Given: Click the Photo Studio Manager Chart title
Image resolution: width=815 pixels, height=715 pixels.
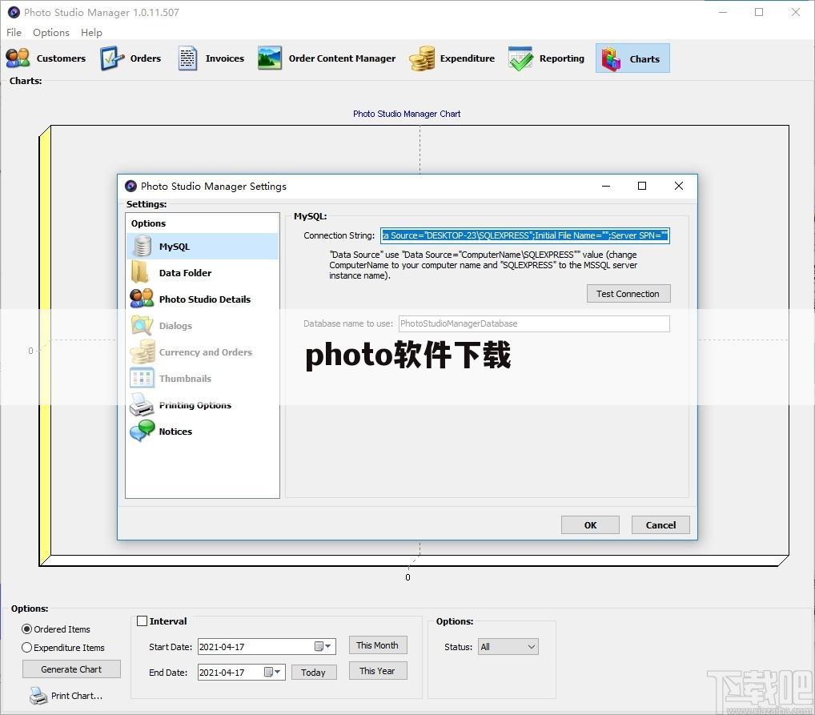Looking at the screenshot, I should (x=407, y=114).
